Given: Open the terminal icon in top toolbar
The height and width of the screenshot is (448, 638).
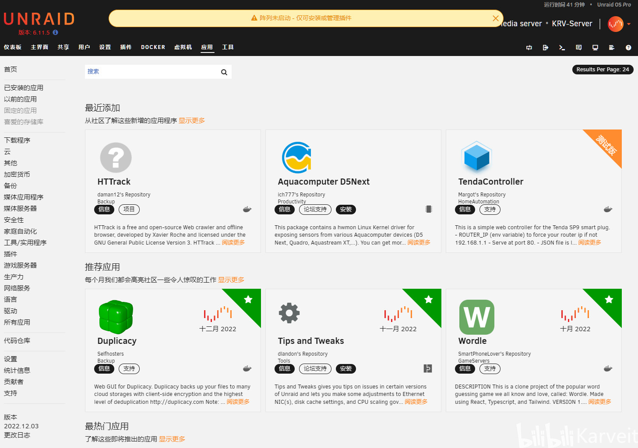Looking at the screenshot, I should (x=562, y=48).
